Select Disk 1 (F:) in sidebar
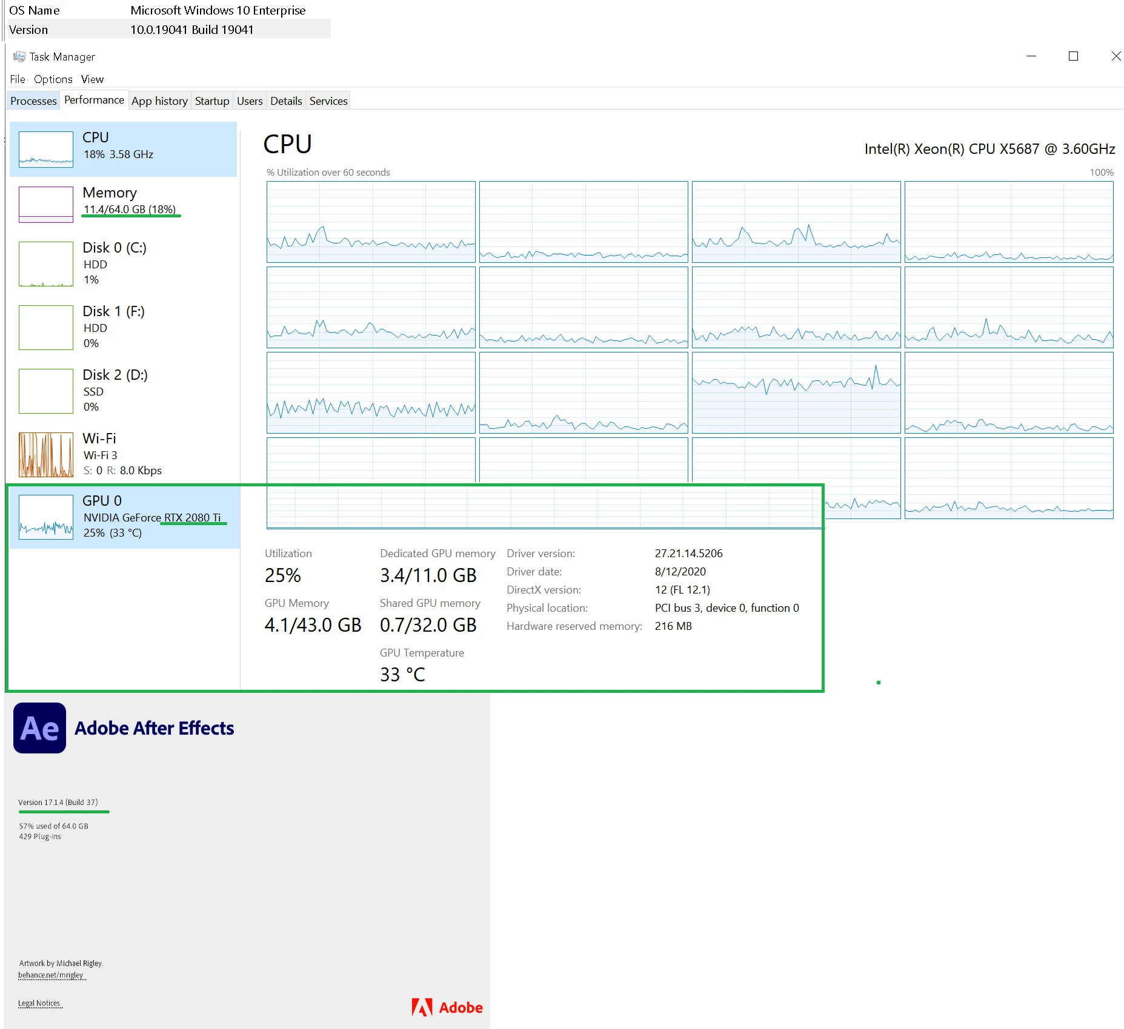 point(124,327)
